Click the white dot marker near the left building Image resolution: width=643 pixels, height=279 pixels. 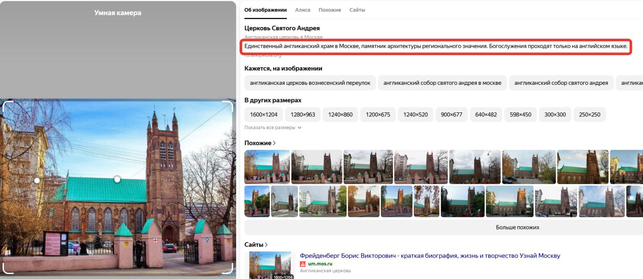coord(37,180)
